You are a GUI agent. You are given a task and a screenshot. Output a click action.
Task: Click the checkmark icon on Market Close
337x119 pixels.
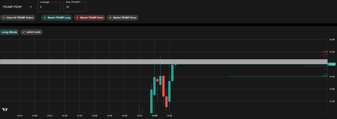[x=110, y=18]
